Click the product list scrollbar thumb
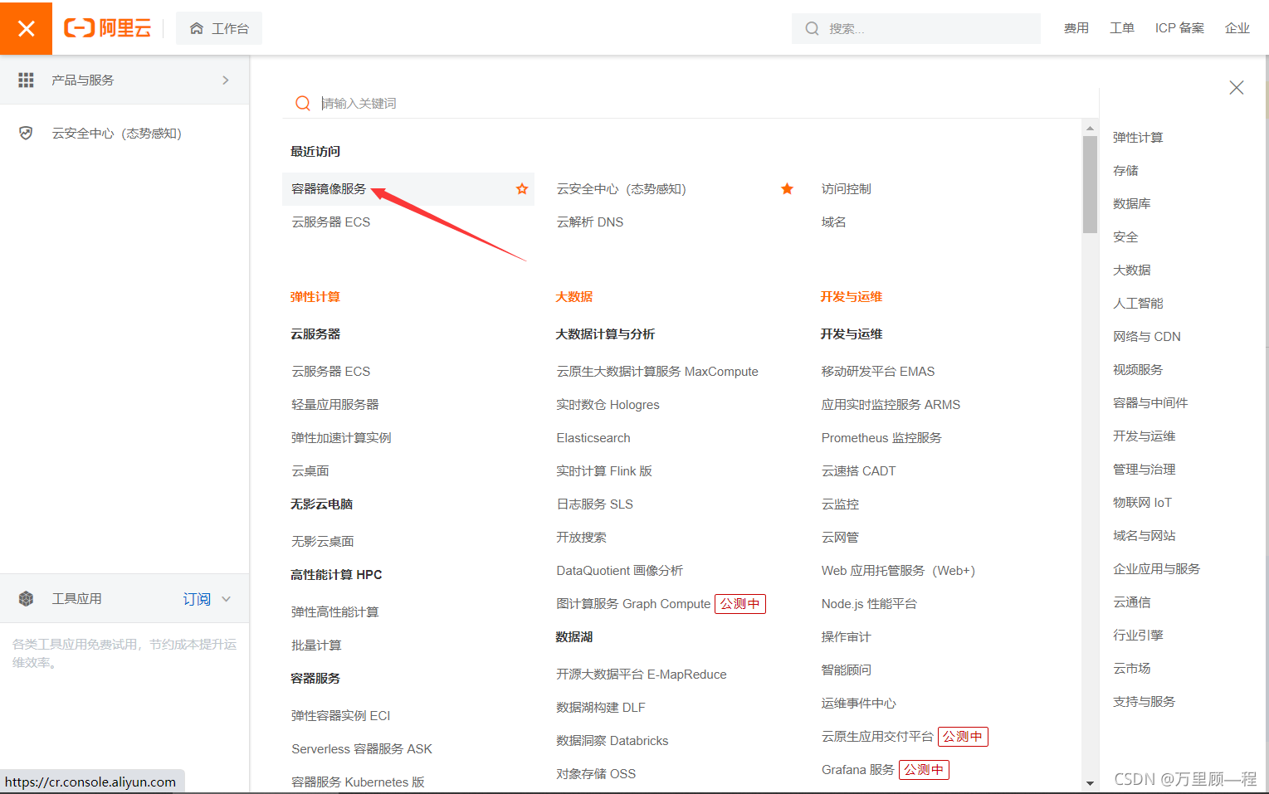Image resolution: width=1269 pixels, height=794 pixels. coord(1091,184)
